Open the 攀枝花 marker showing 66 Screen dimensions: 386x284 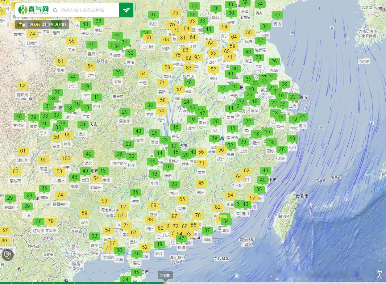point(15,172)
